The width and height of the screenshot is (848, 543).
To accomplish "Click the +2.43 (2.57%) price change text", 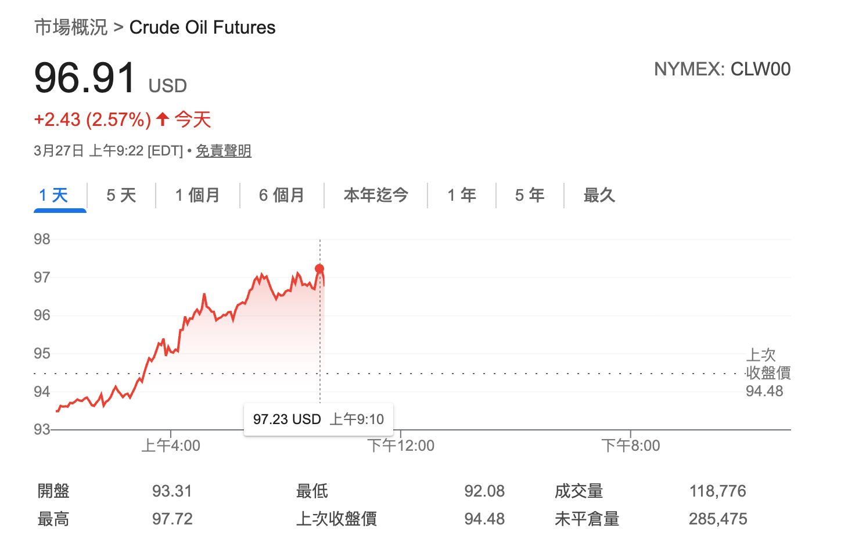I will click(x=92, y=120).
